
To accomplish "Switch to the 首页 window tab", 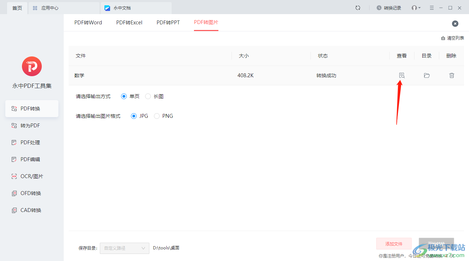I will 17,8.
